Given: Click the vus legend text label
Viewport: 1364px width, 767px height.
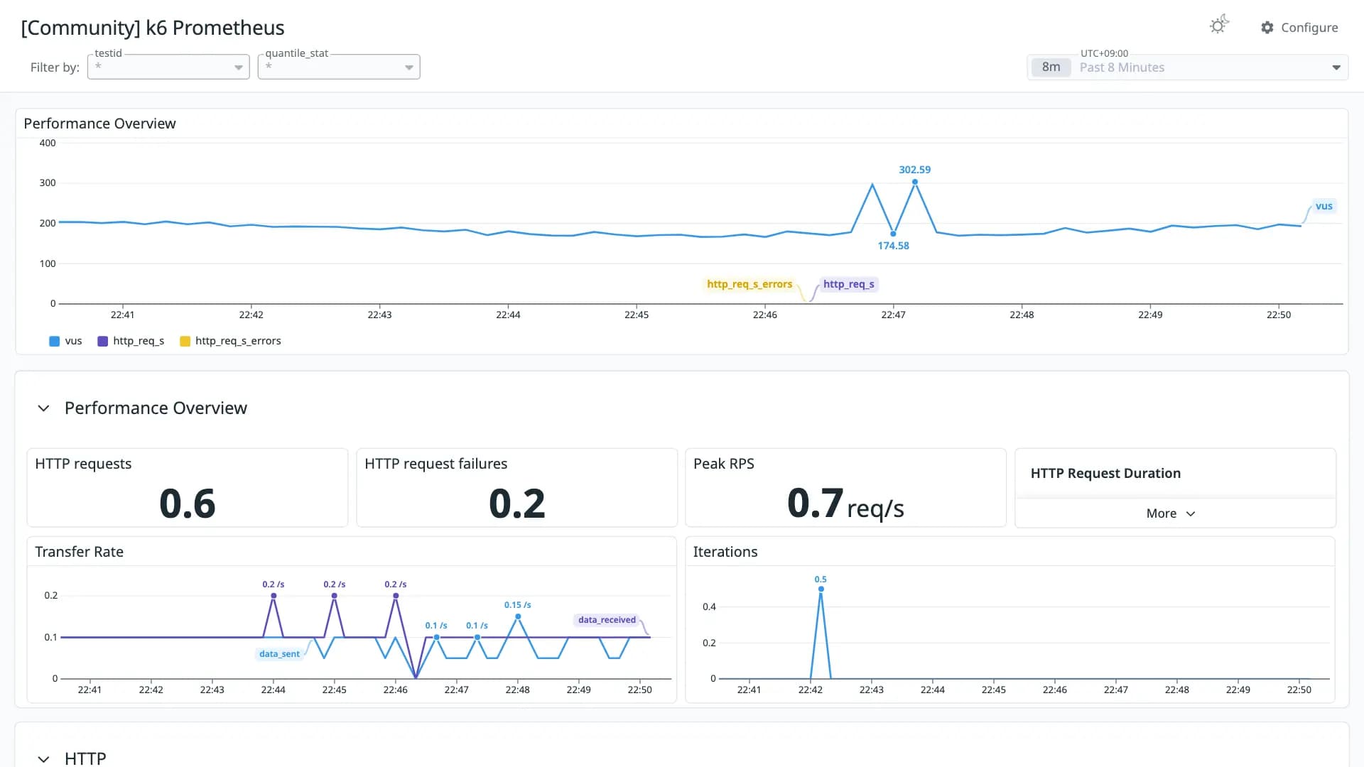Looking at the screenshot, I should (x=73, y=342).
